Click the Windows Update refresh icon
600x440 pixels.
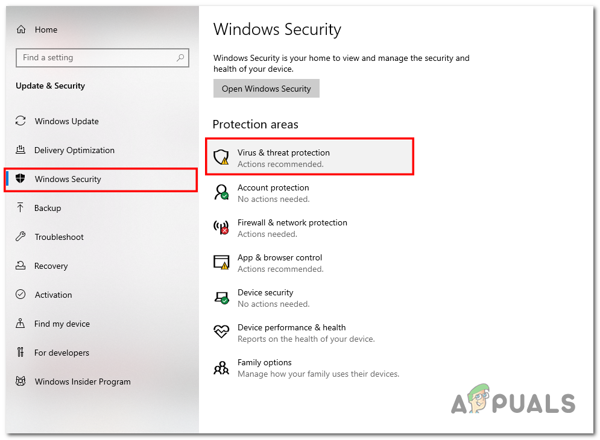[20, 121]
